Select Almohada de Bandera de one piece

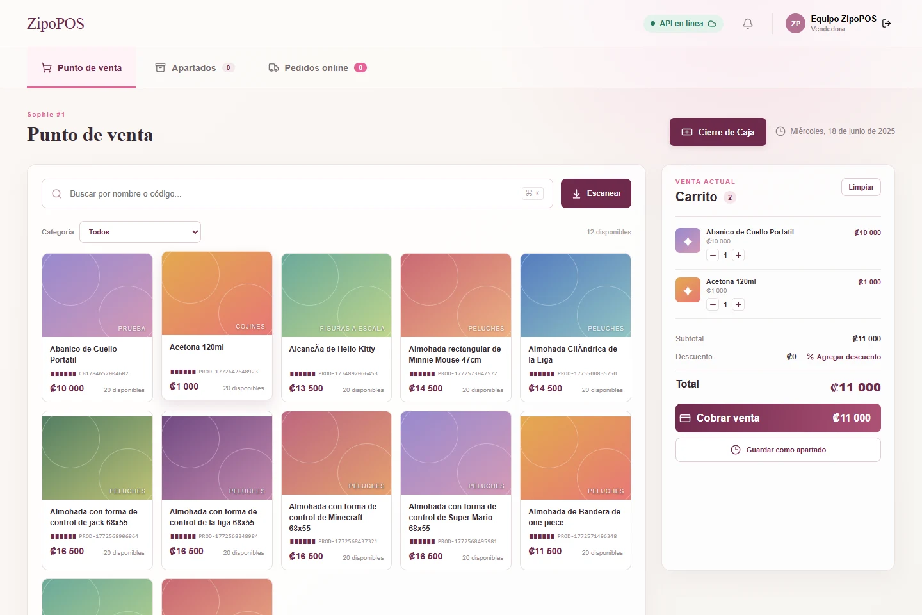pyautogui.click(x=576, y=490)
